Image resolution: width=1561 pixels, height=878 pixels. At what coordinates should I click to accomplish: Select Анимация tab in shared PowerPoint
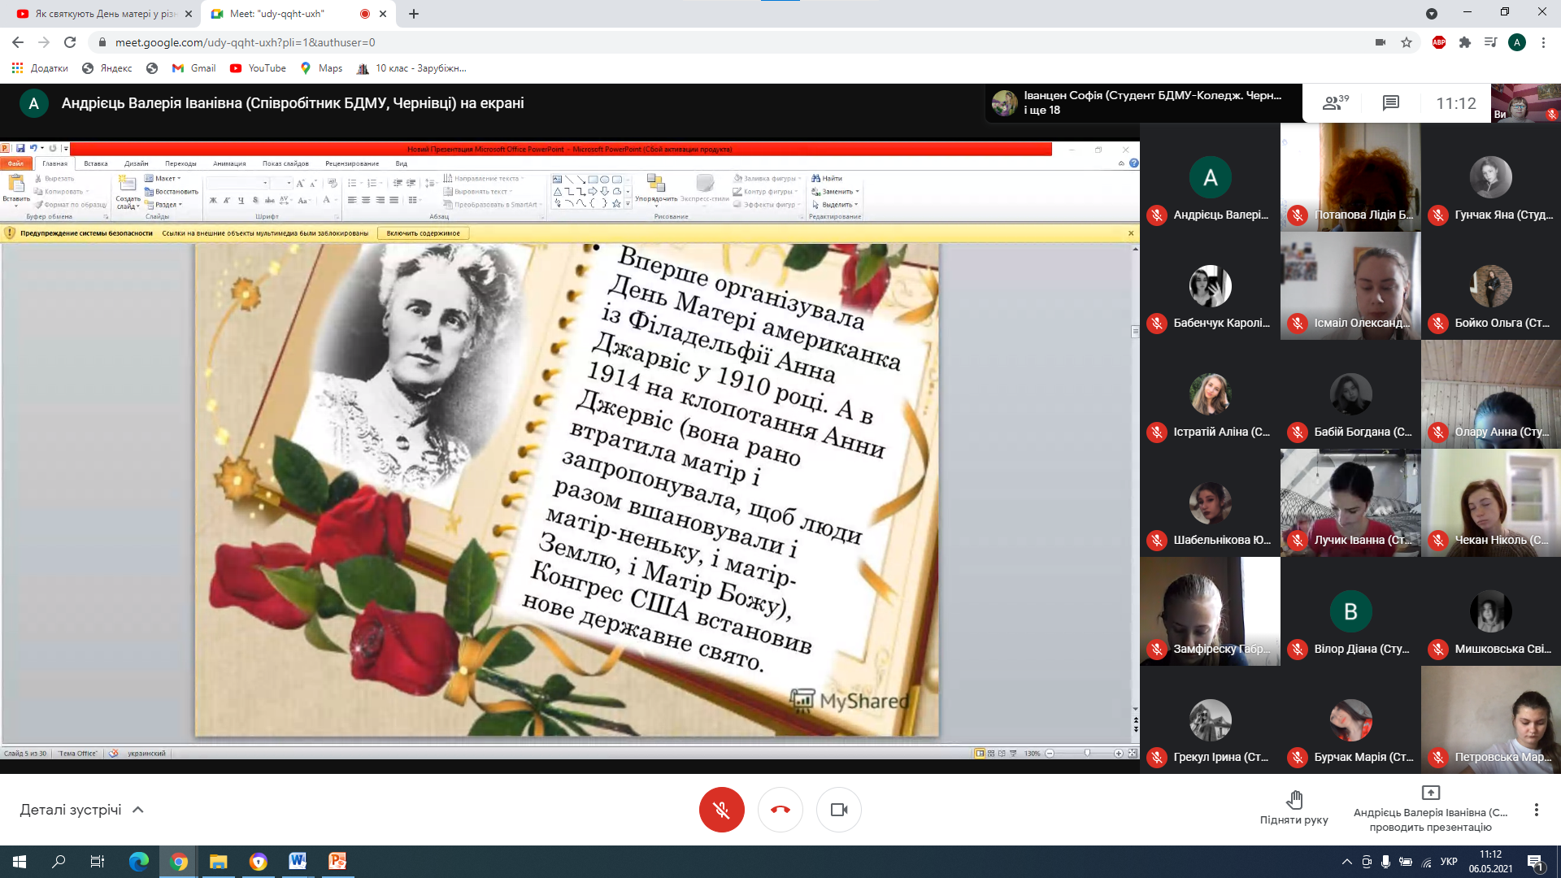[229, 163]
